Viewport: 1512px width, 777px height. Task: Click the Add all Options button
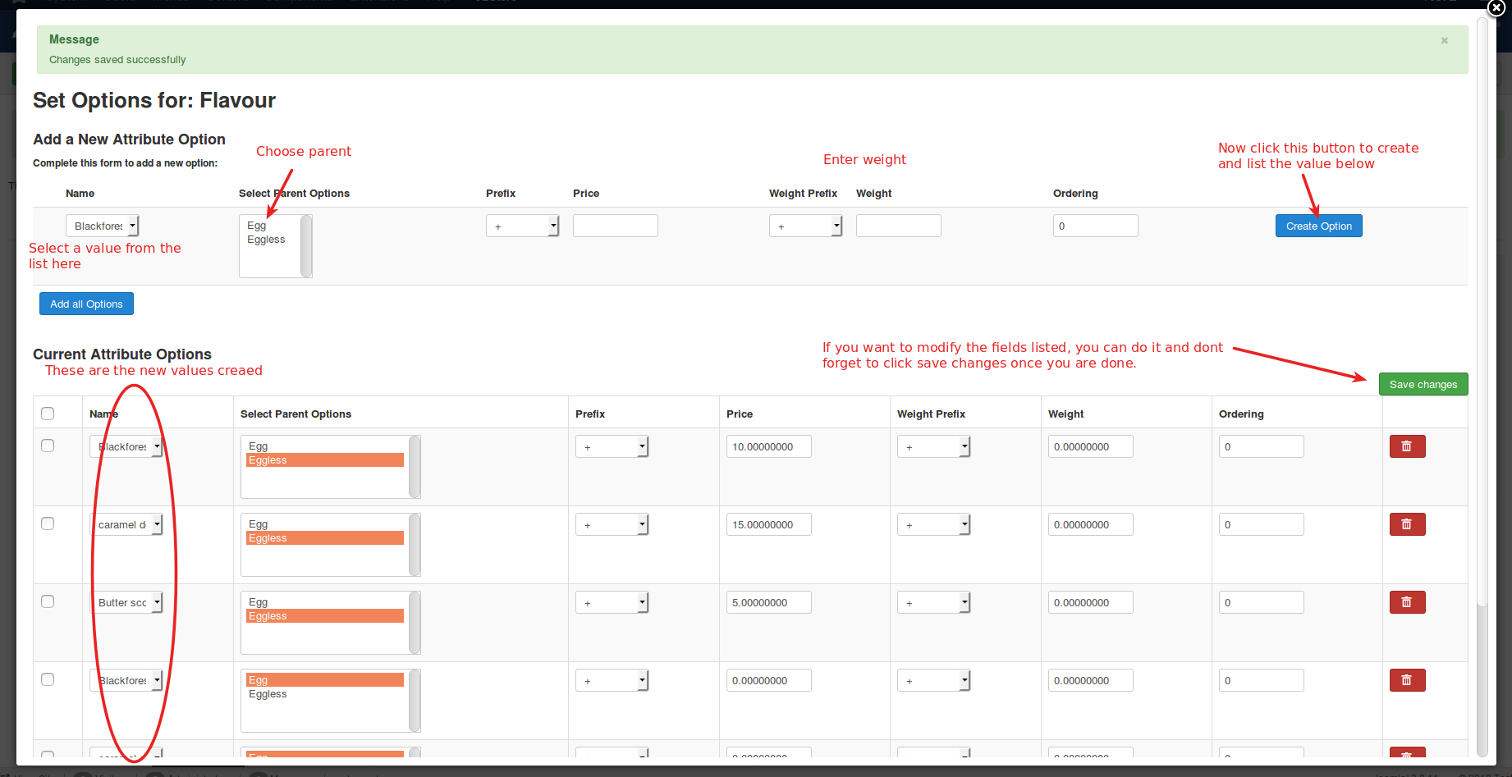(86, 304)
